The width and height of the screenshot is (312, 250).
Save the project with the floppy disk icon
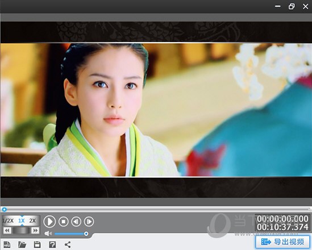(37, 244)
